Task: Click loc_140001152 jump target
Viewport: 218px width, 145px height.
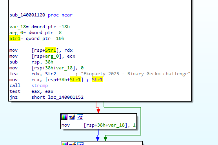Action: (66, 97)
